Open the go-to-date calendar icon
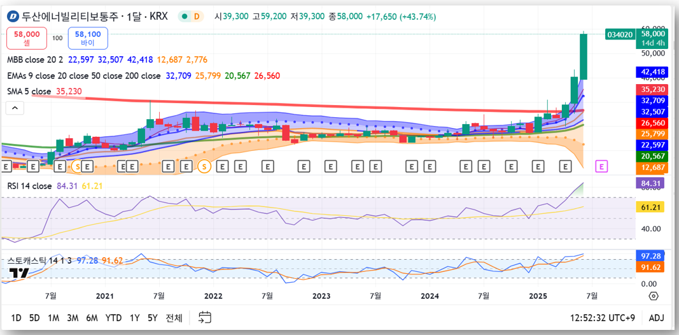Image resolution: width=679 pixels, height=335 pixels. tap(205, 318)
